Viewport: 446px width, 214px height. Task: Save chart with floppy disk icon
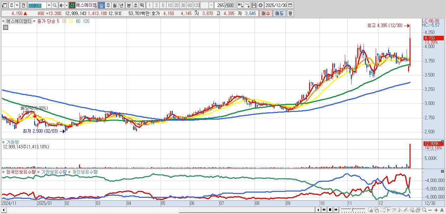point(254,5)
